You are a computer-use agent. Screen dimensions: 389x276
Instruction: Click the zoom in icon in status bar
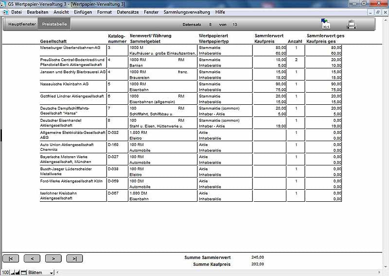(18, 273)
